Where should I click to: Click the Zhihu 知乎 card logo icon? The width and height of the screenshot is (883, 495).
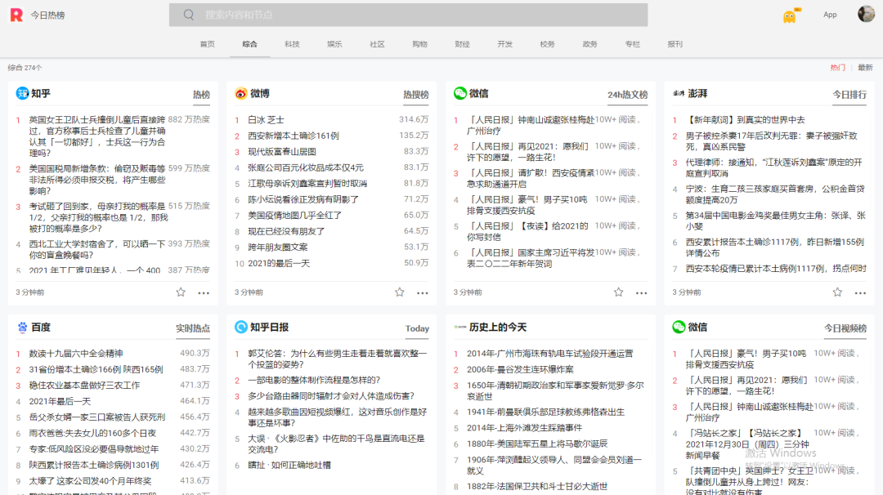click(x=22, y=93)
